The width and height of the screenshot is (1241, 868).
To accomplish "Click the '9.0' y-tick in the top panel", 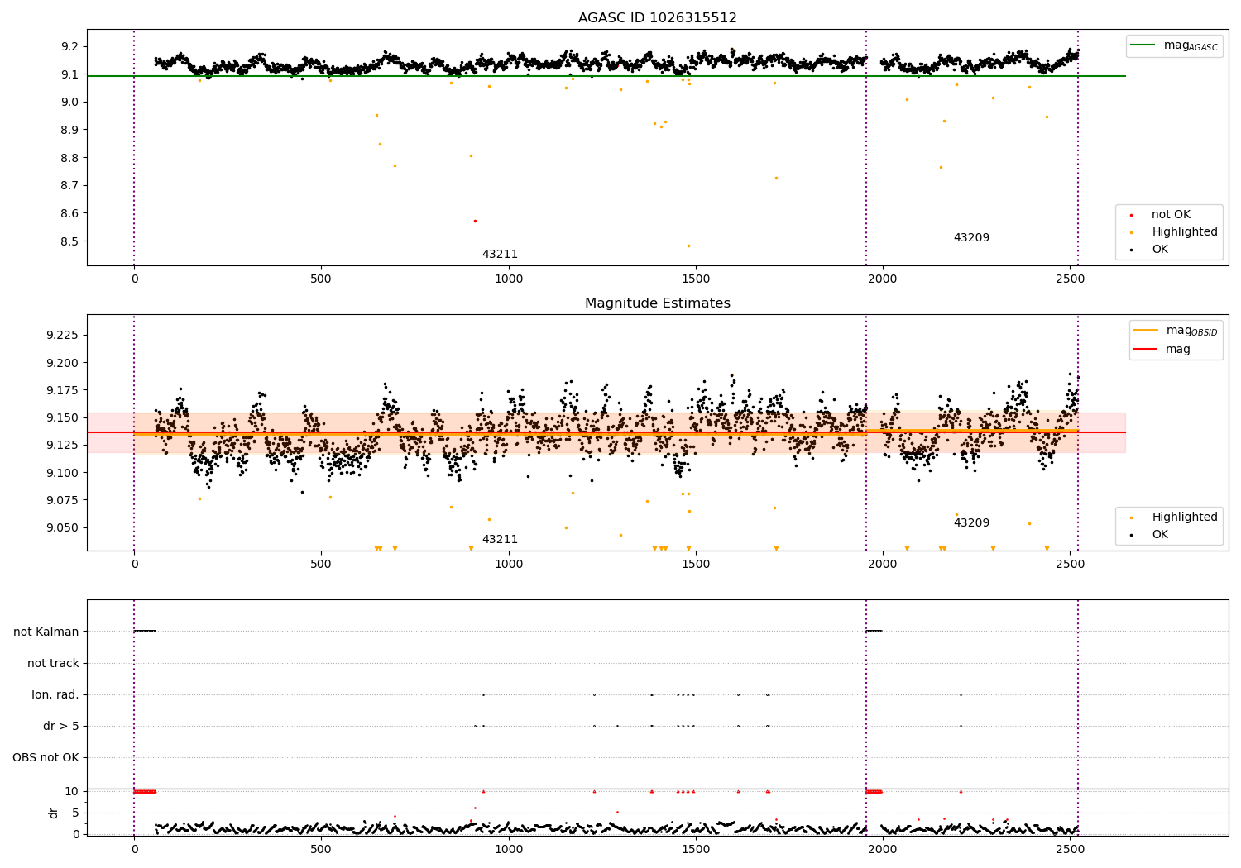I will pos(69,102).
